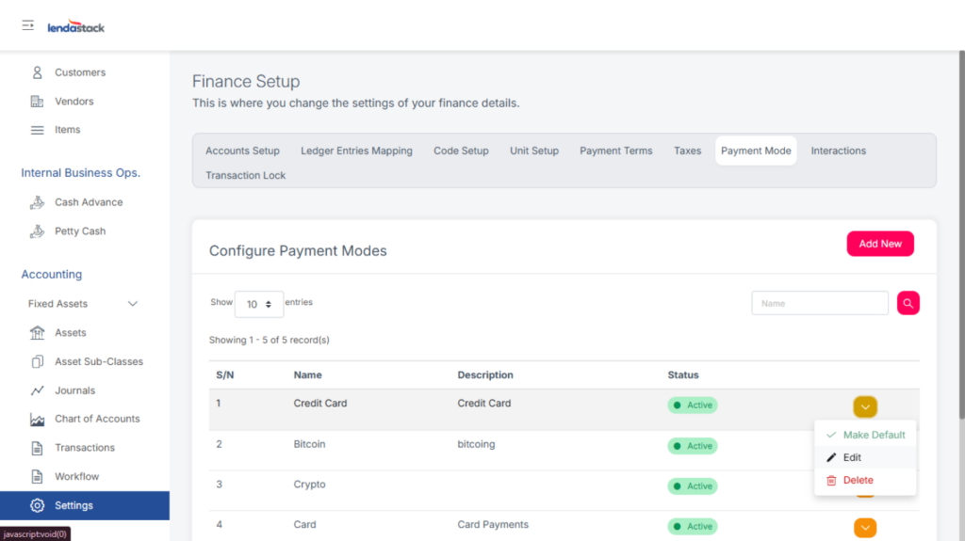The height and width of the screenshot is (541, 965).
Task: Expand the Fixed Assets sidebar section
Action: tap(132, 304)
